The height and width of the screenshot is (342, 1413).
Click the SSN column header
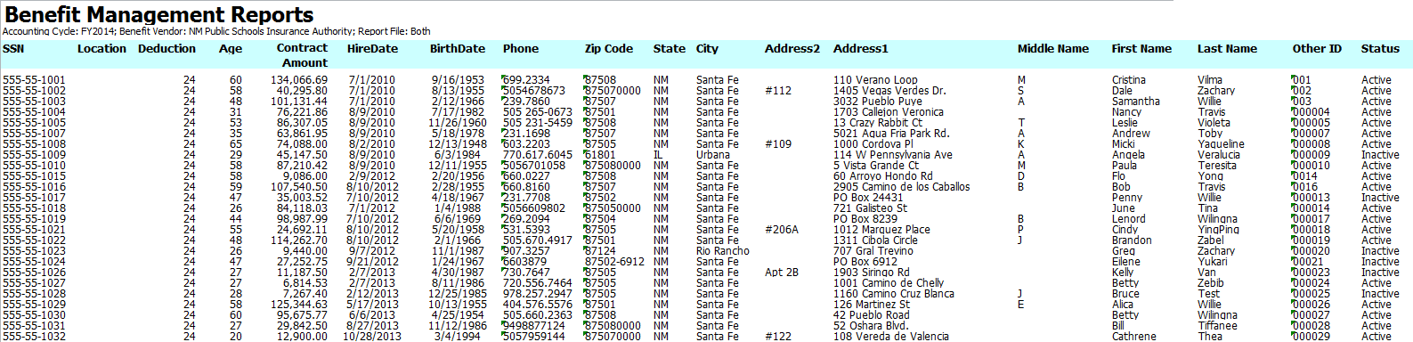[13, 49]
